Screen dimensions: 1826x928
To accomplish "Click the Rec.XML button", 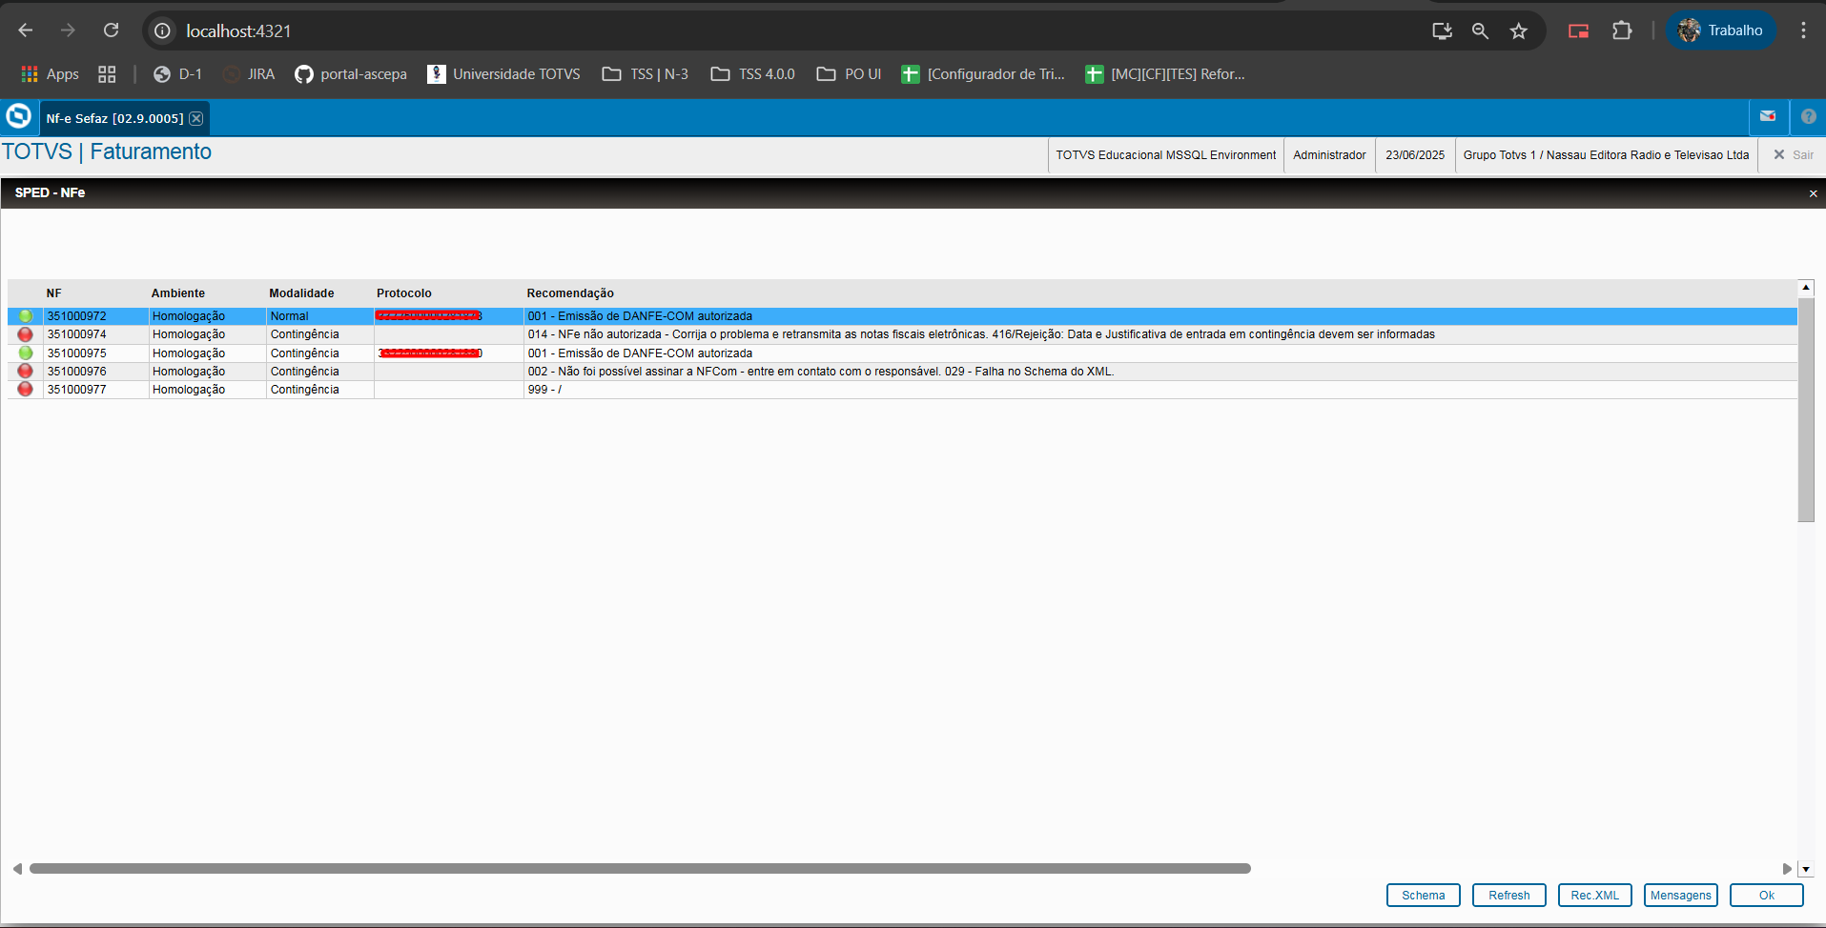I will point(1595,896).
